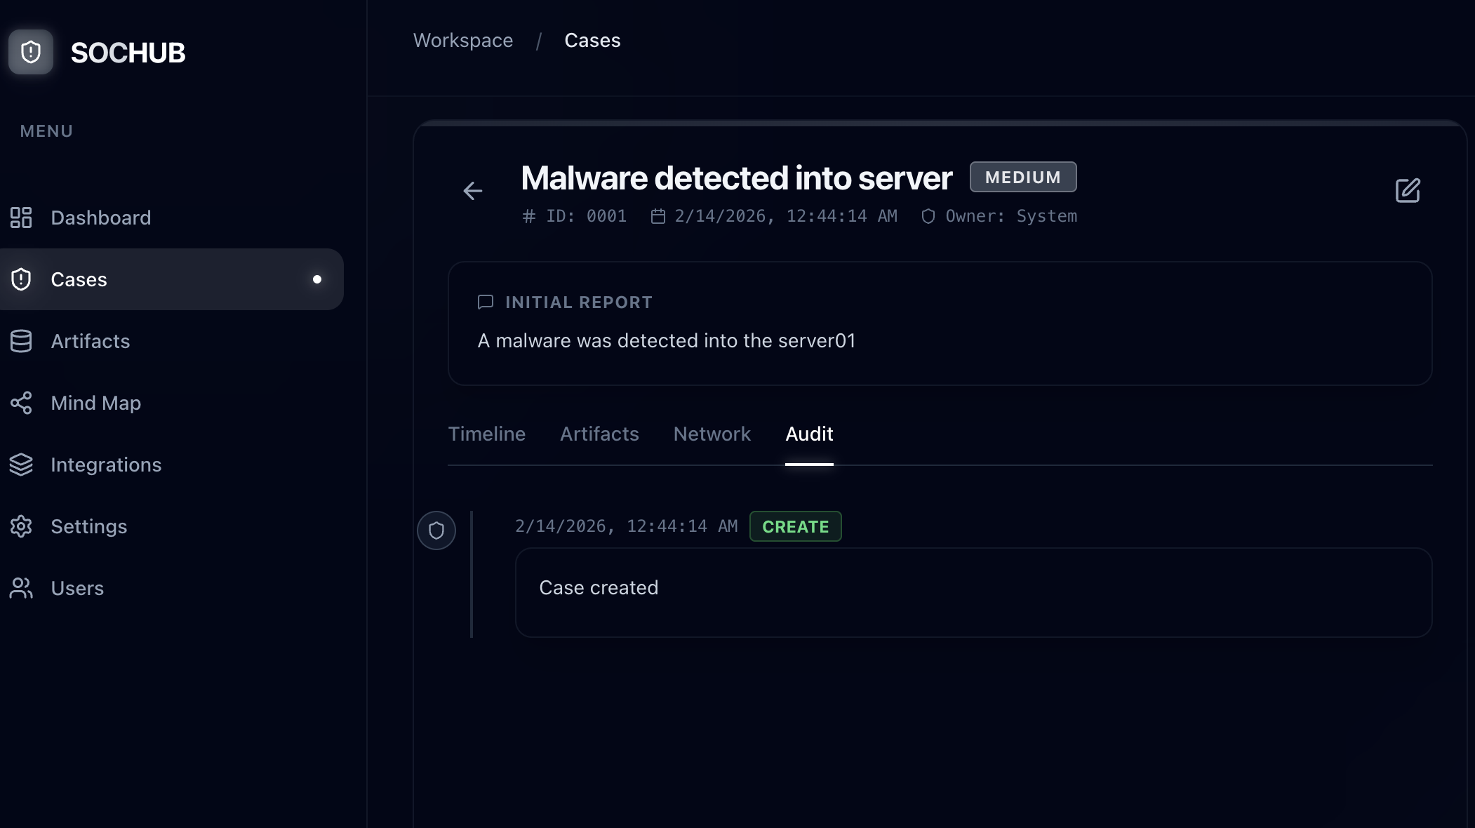
Task: Click the Mind Map sidebar icon
Action: [22, 403]
